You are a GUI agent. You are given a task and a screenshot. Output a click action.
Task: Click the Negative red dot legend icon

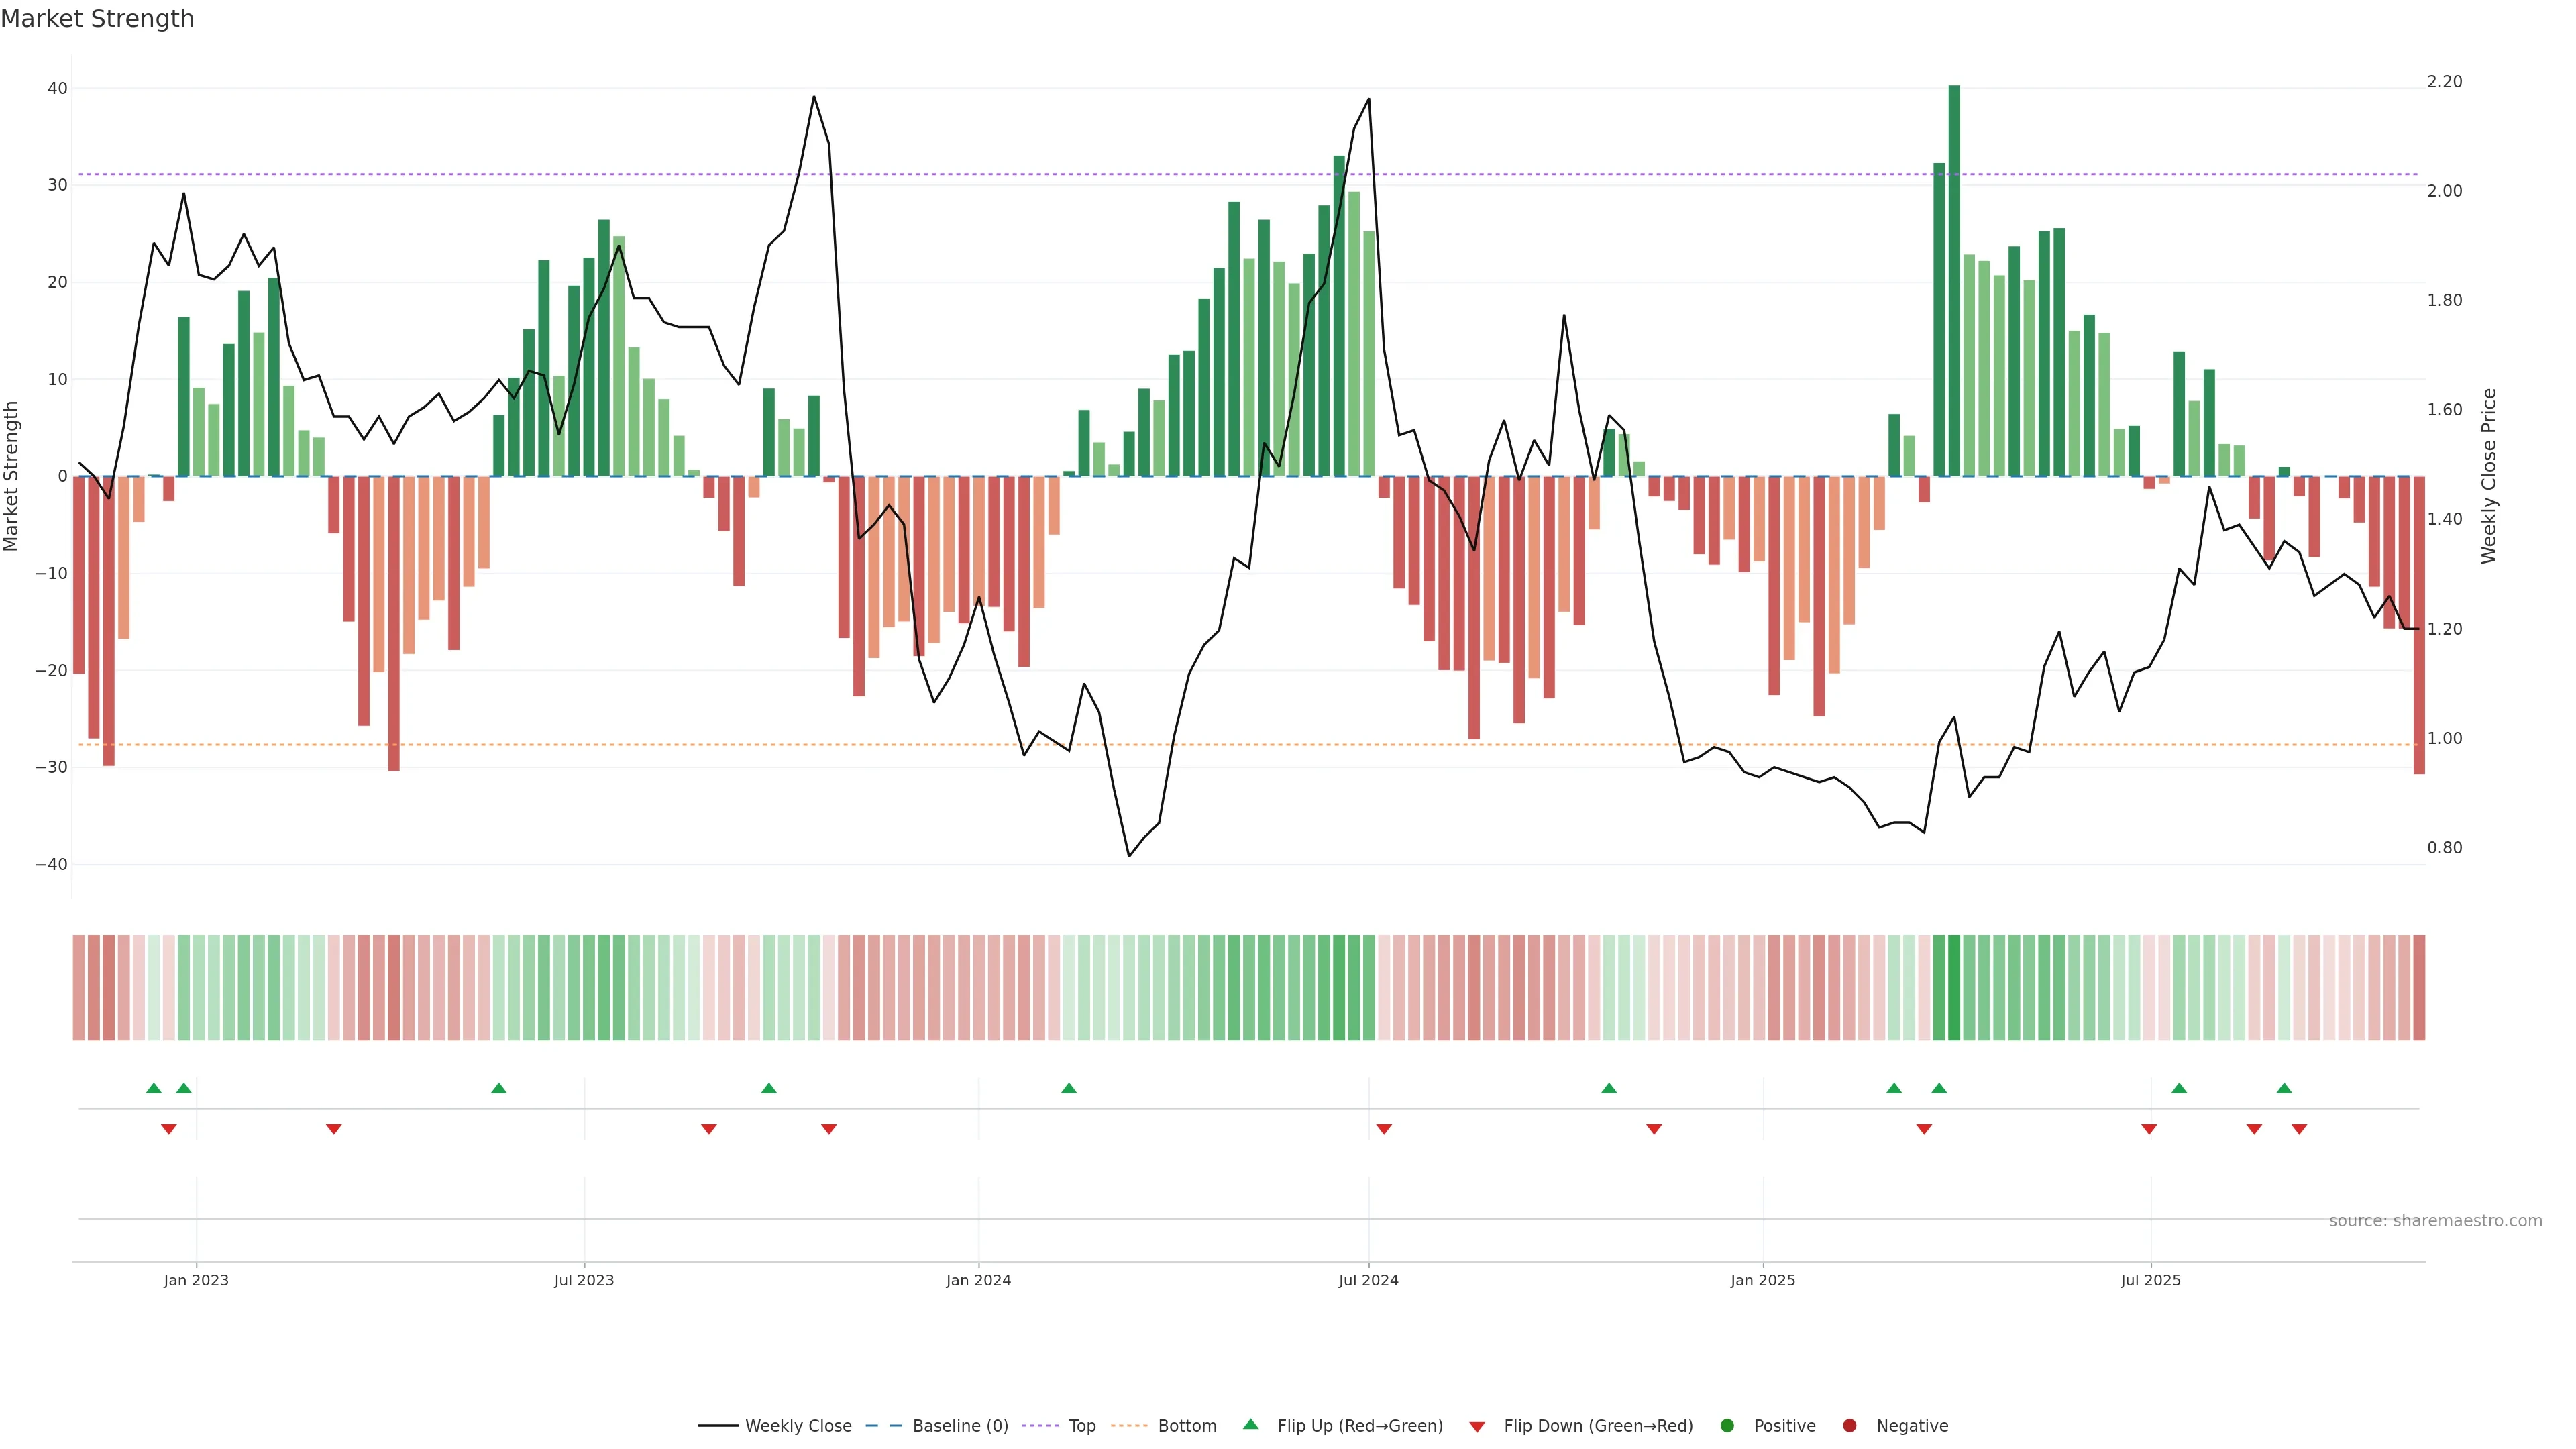click(1849, 1425)
